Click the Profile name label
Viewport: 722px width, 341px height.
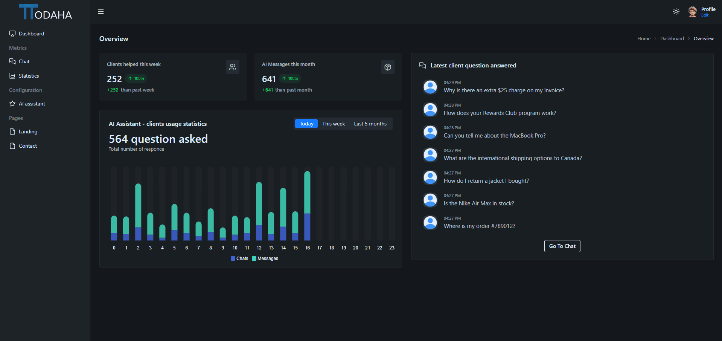(708, 9)
